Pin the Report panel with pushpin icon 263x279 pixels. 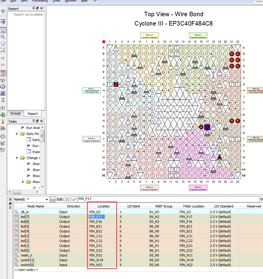(34, 8)
